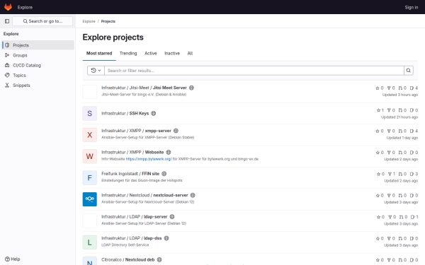425x265 pixels.
Task: Open Topics in the sidebar
Action: click(38, 75)
